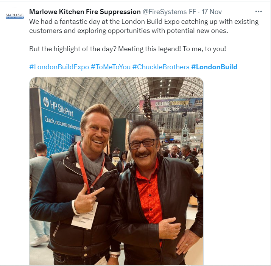Image resolution: width=271 pixels, height=266 pixels.
Task: Open tweet permalink via the 17 Nov date
Action: pos(212,12)
